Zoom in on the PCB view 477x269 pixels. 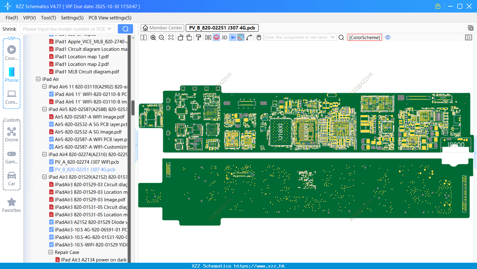pyautogui.click(x=153, y=37)
